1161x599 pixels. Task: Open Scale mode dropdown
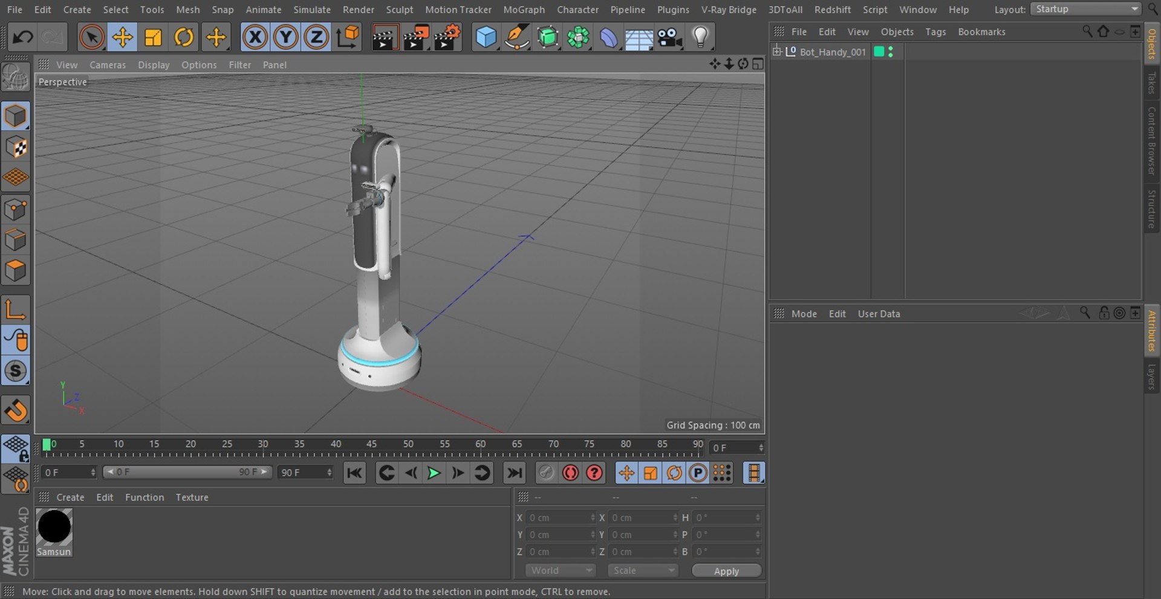tap(643, 571)
